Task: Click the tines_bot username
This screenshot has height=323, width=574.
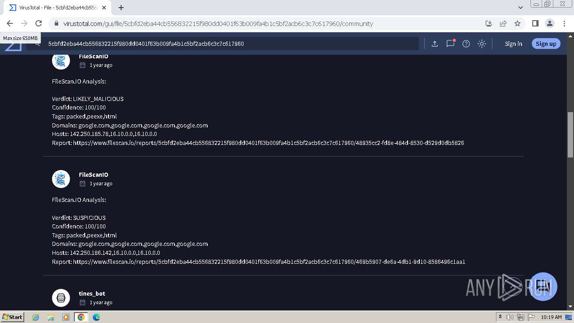Action: (92, 293)
